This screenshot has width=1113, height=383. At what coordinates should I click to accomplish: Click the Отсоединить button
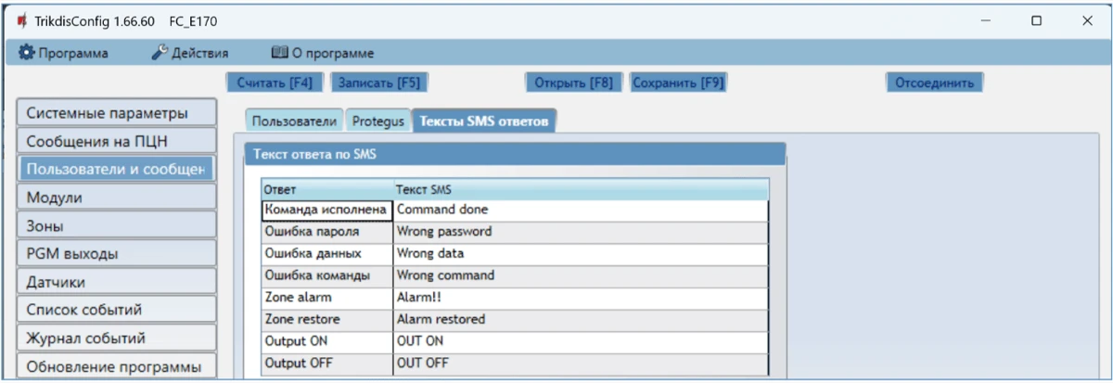[933, 83]
